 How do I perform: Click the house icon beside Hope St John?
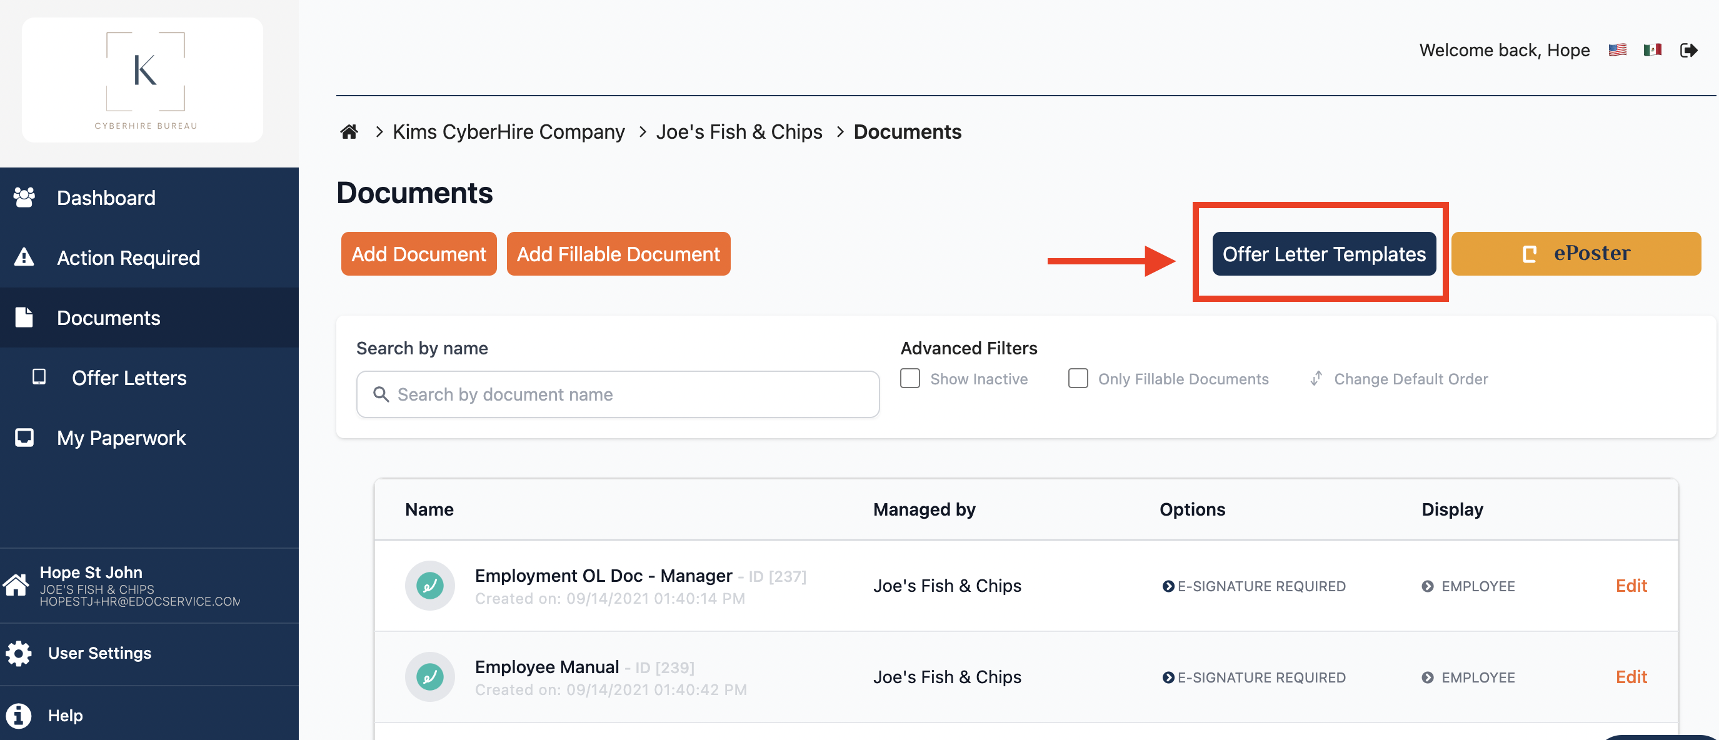[16, 584]
